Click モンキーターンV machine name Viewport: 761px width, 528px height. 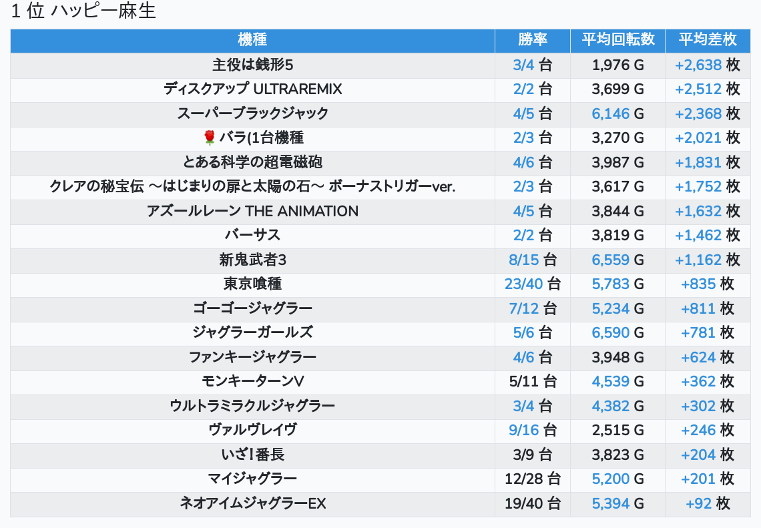coord(252,381)
